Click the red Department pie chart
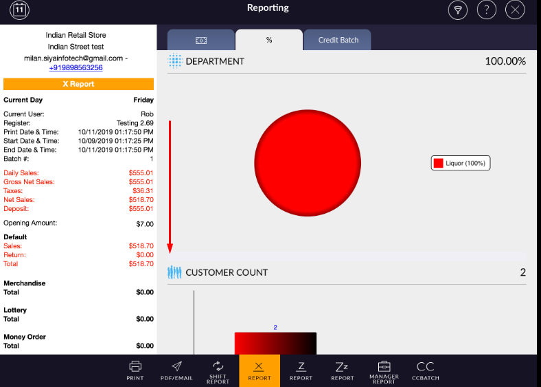 (308, 162)
